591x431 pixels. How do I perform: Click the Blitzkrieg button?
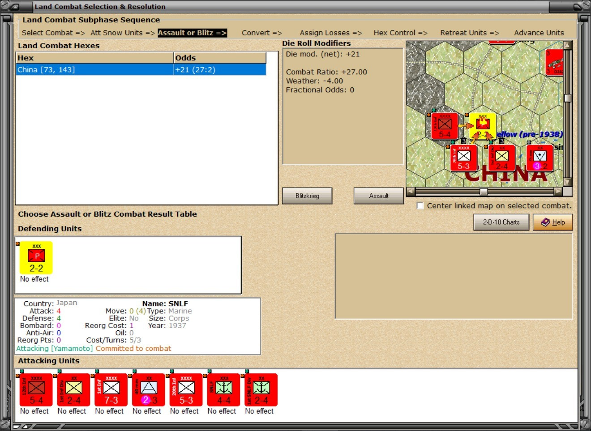tap(307, 196)
